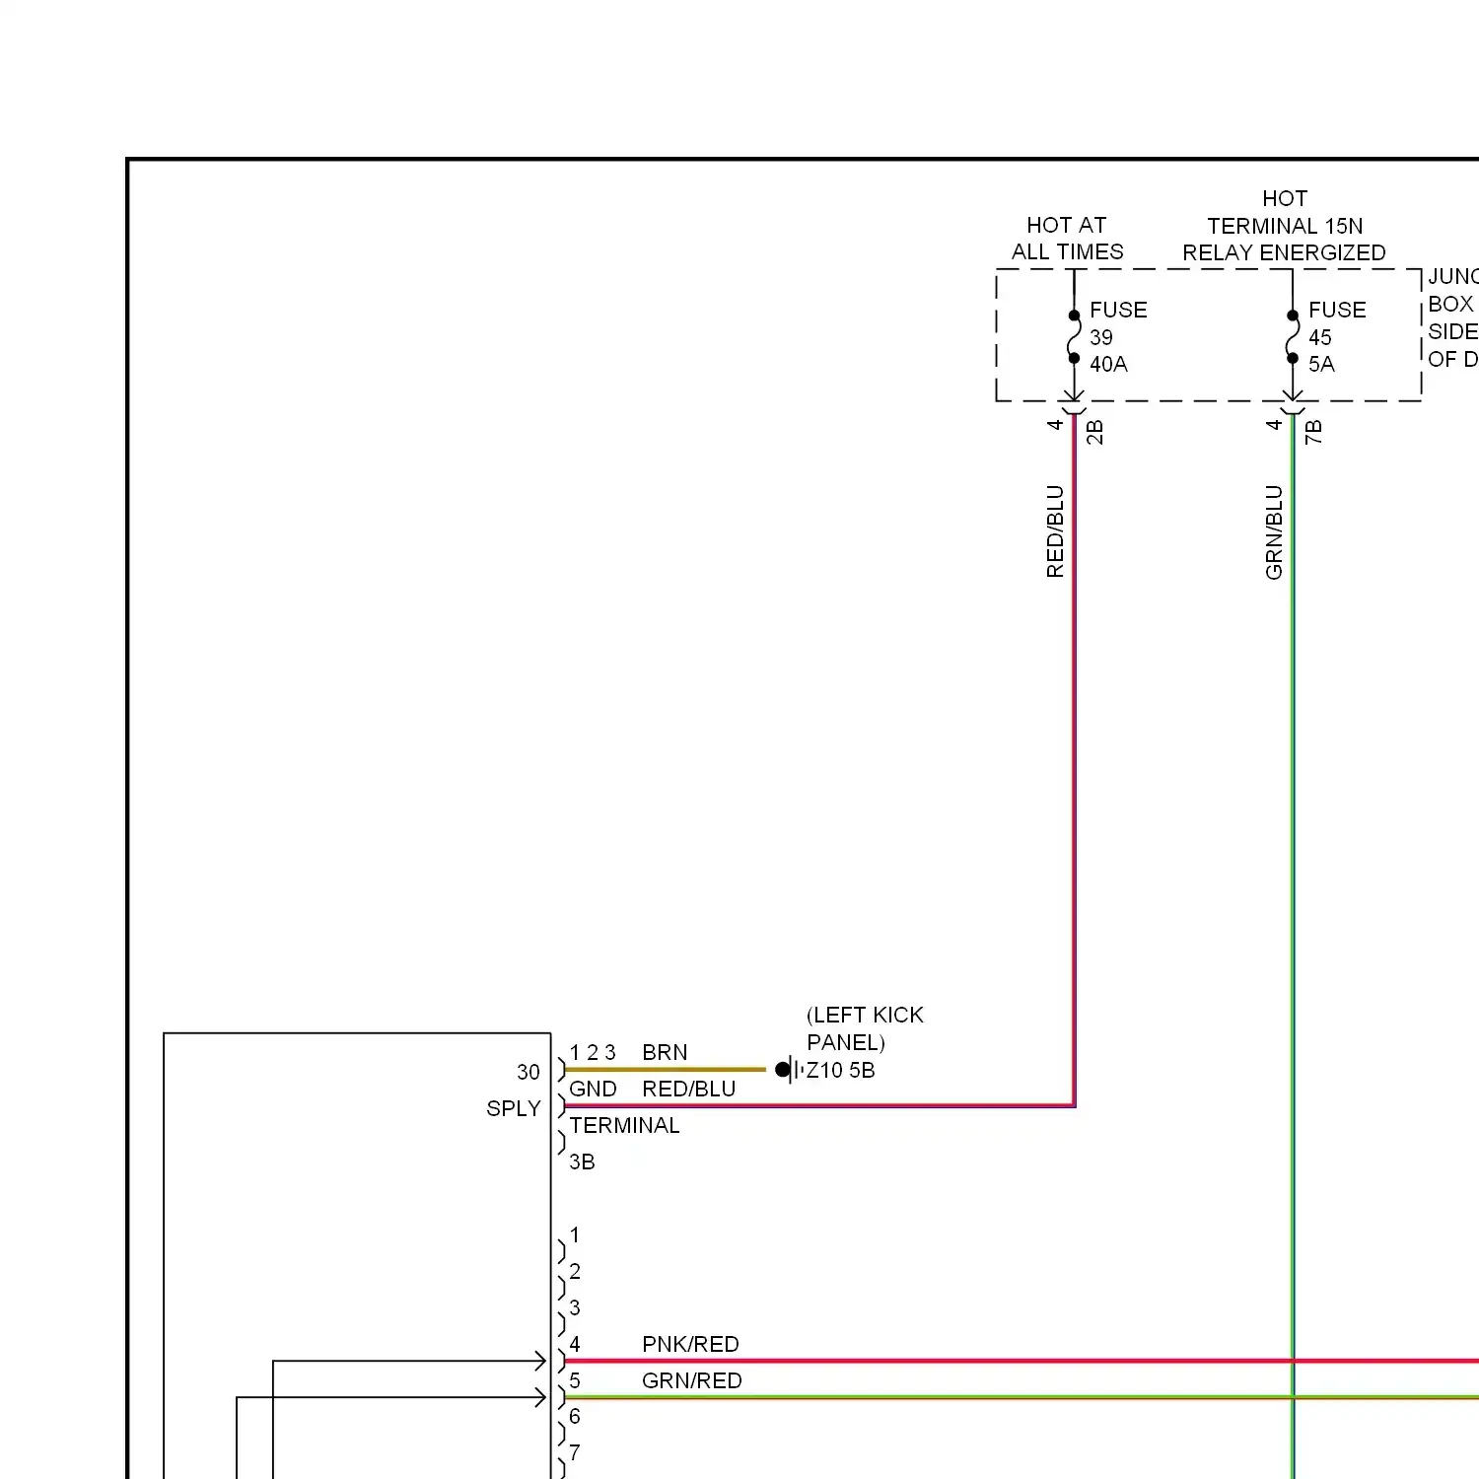Click the pin "1" label of lower connector
Viewport: 1479px width, 1479px height.
tap(575, 1234)
